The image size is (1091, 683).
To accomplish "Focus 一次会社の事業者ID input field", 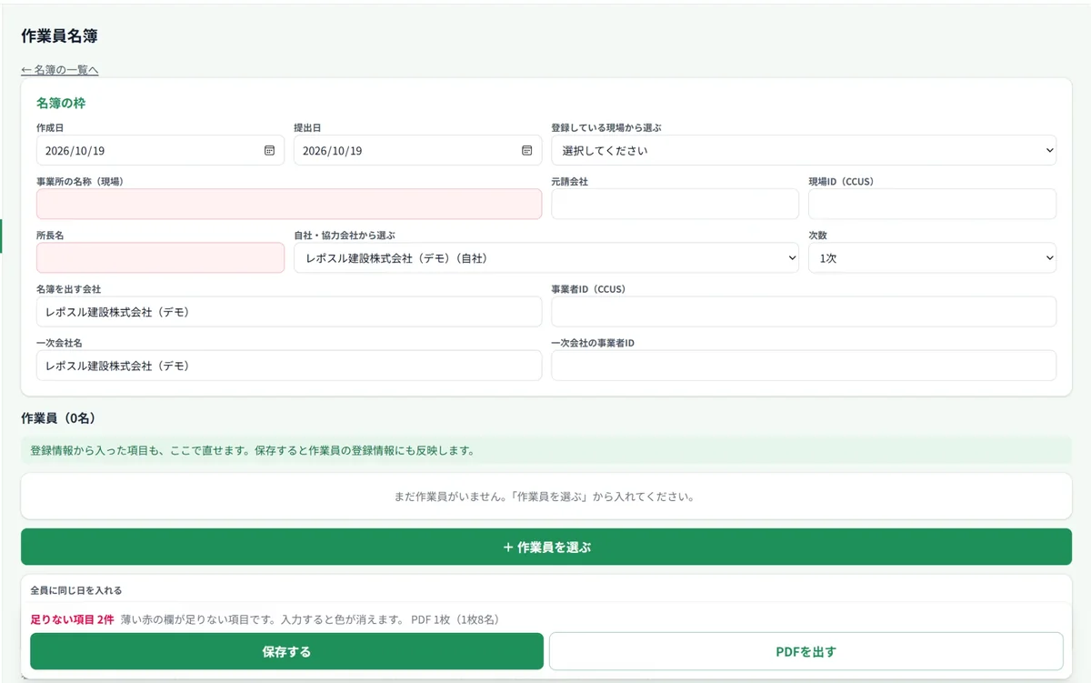I will pos(804,366).
